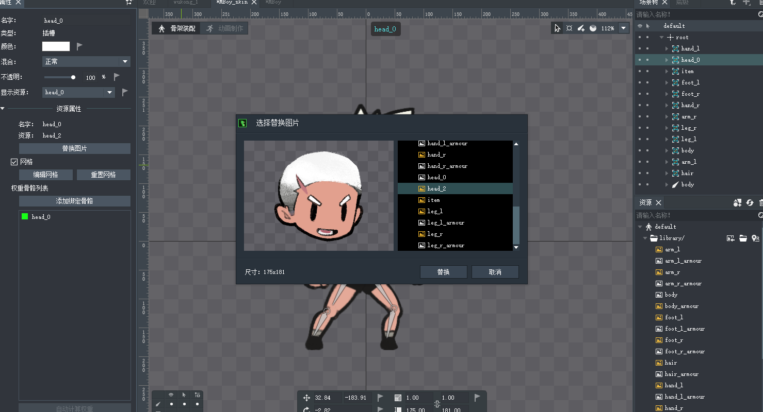The width and height of the screenshot is (763, 412).
Task: Click the scale link icon between values
Action: pyautogui.click(x=437, y=404)
